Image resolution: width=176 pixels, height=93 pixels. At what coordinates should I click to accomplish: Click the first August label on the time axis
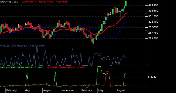pos(47,90)
